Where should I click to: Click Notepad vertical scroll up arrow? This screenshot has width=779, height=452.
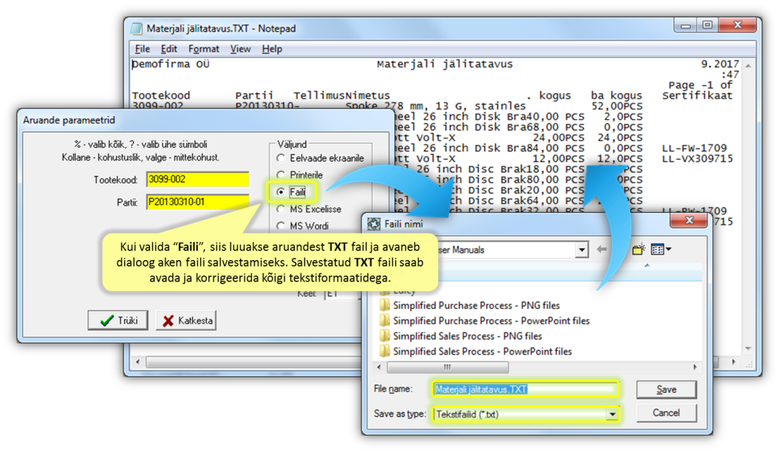point(748,66)
